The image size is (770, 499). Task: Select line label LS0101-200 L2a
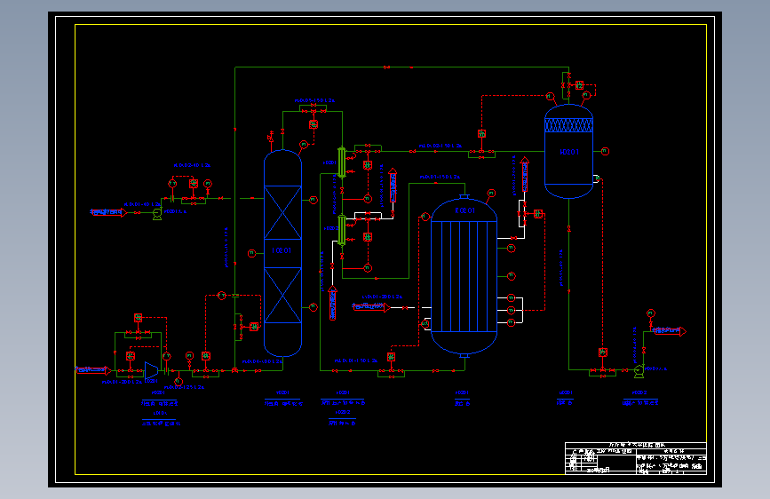[382, 297]
